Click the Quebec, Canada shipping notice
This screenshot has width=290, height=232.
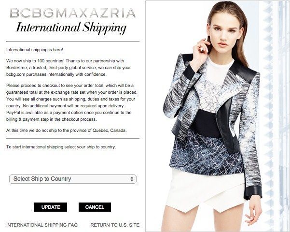coord(67,130)
